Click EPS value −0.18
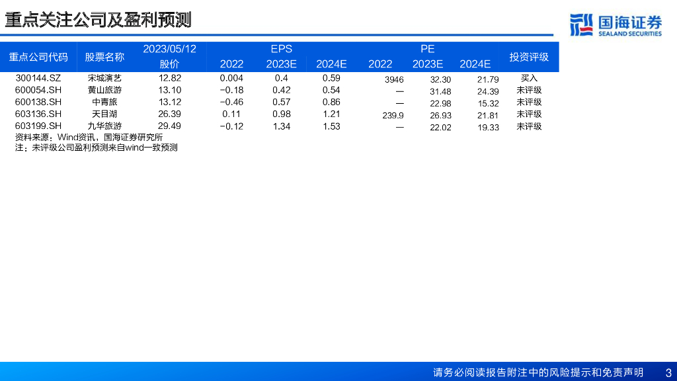 (x=231, y=90)
